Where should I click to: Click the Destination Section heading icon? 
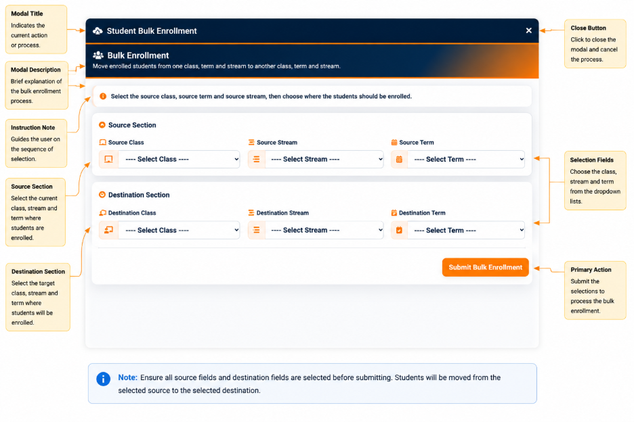(x=102, y=195)
